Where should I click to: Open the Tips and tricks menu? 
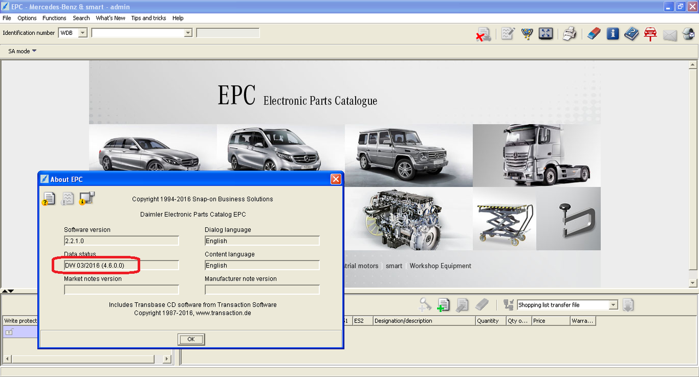coord(149,18)
